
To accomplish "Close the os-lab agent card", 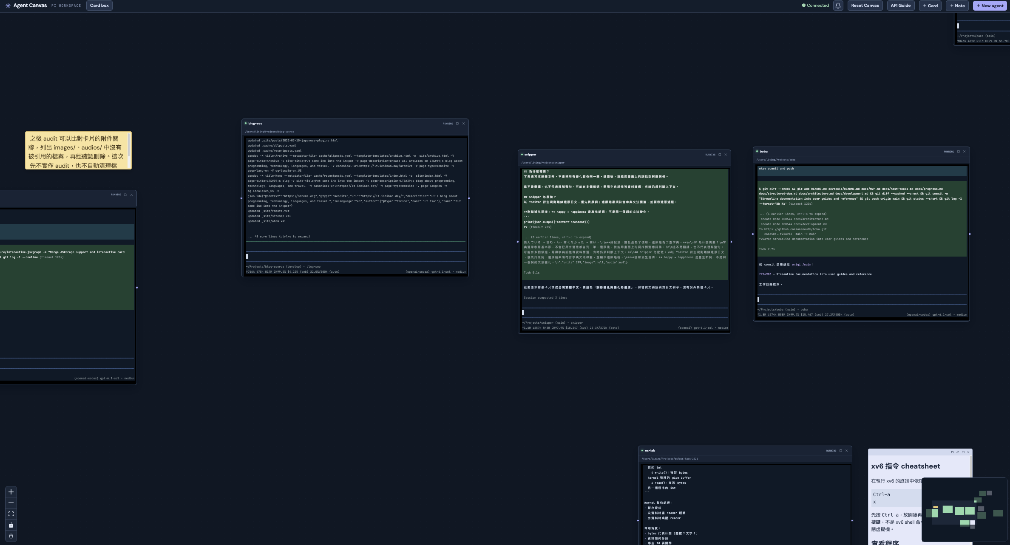I will pyautogui.click(x=846, y=451).
